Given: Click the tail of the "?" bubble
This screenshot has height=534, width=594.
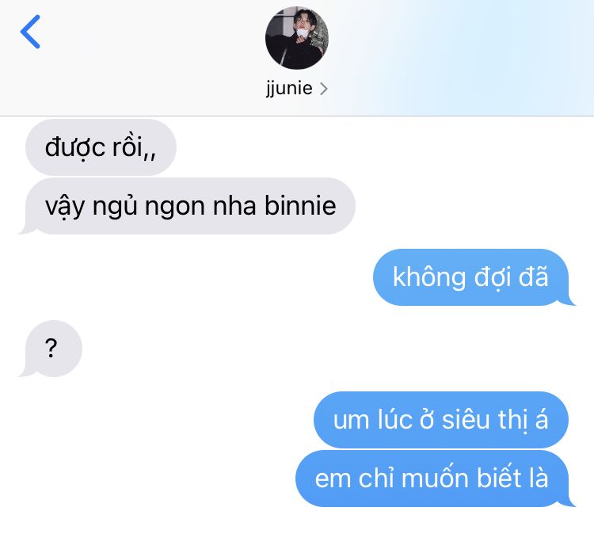Looking at the screenshot, I should tap(26, 372).
